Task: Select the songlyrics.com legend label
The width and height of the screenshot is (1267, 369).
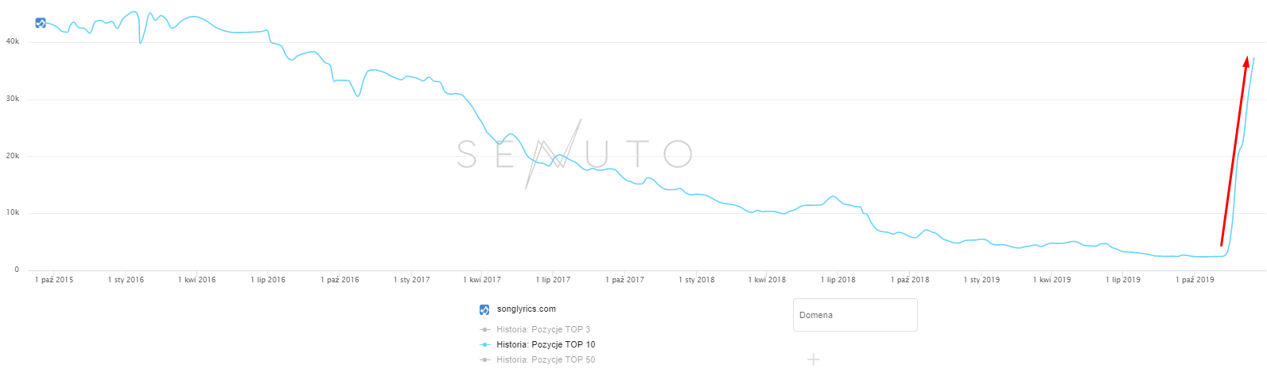Action: tap(526, 309)
